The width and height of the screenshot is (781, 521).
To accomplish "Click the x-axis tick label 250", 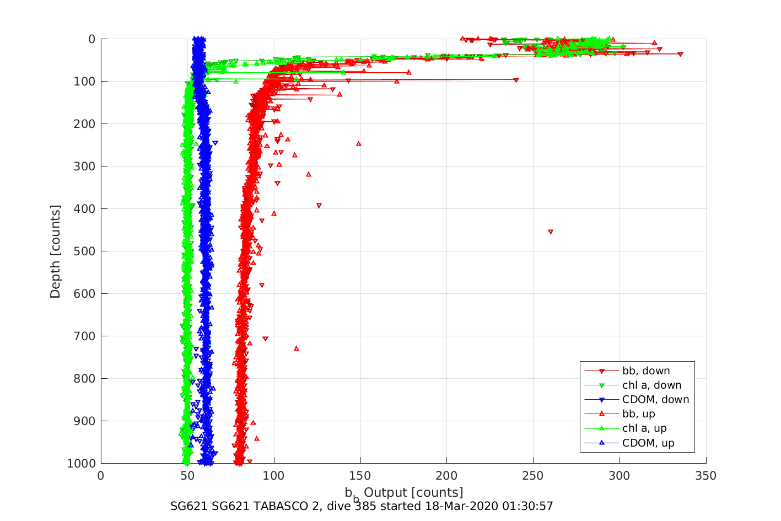I will pos(533,476).
